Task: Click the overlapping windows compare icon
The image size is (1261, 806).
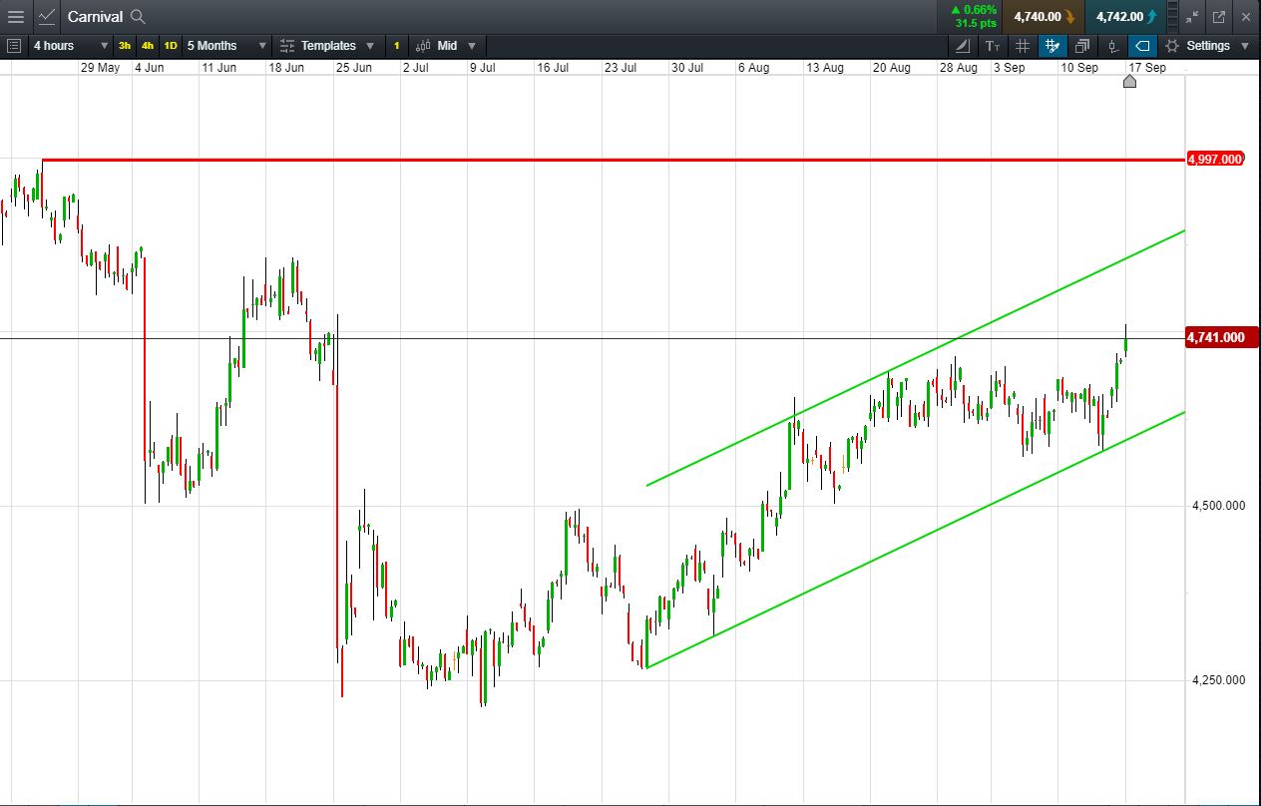Action: click(1082, 46)
